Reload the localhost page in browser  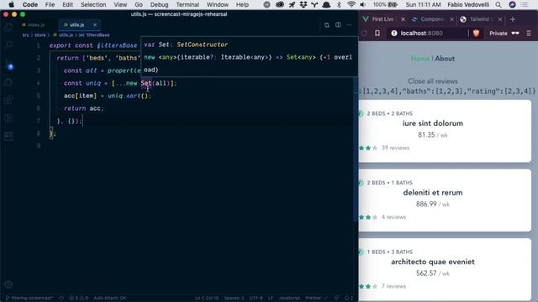[364, 34]
